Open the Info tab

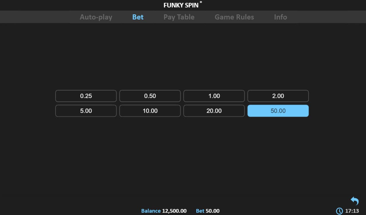coord(280,17)
